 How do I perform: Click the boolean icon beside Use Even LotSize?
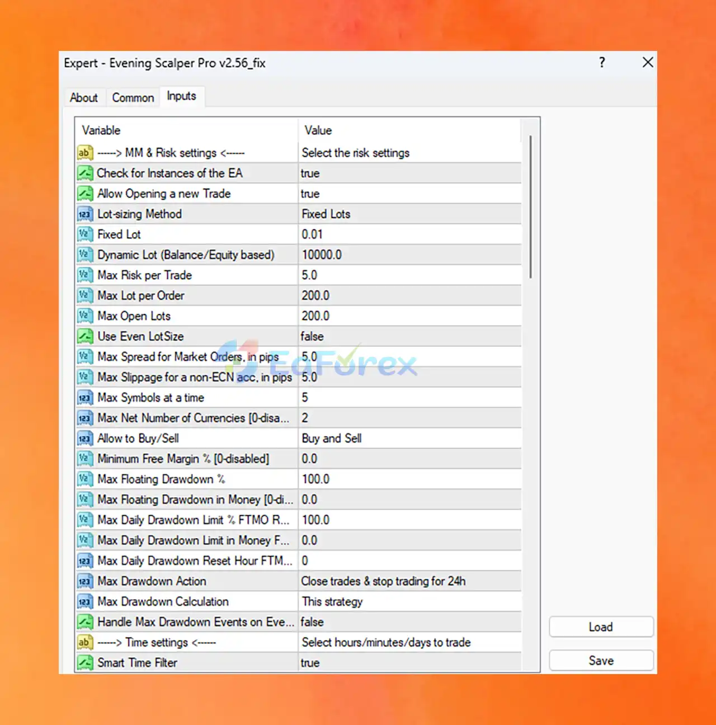tap(84, 336)
